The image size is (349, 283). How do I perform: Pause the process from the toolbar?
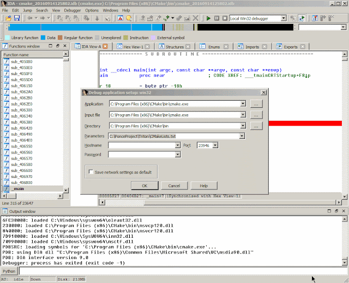tap(216, 18)
